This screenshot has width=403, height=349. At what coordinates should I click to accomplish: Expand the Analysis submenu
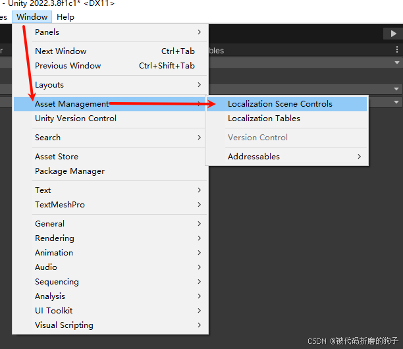[x=111, y=296]
